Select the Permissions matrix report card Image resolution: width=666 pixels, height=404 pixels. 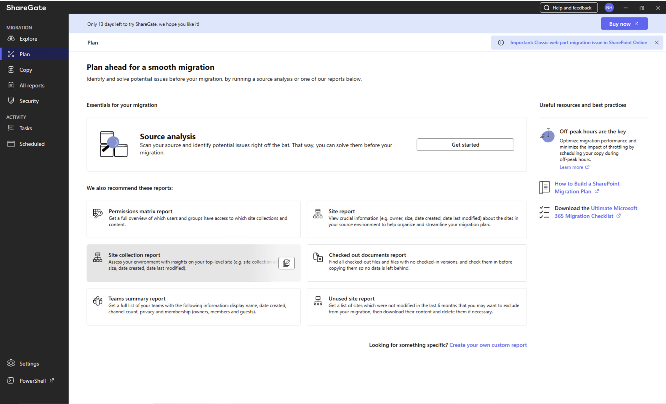point(193,219)
